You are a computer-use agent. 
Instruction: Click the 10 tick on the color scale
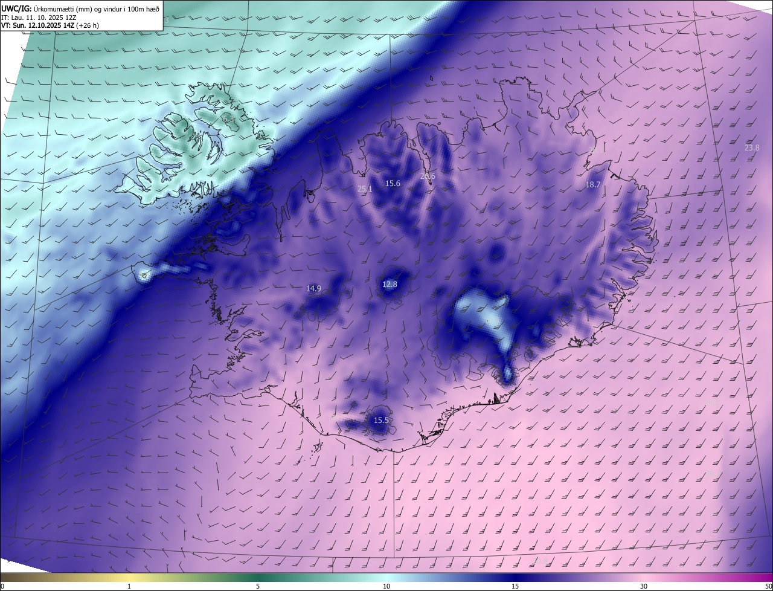pos(386,586)
